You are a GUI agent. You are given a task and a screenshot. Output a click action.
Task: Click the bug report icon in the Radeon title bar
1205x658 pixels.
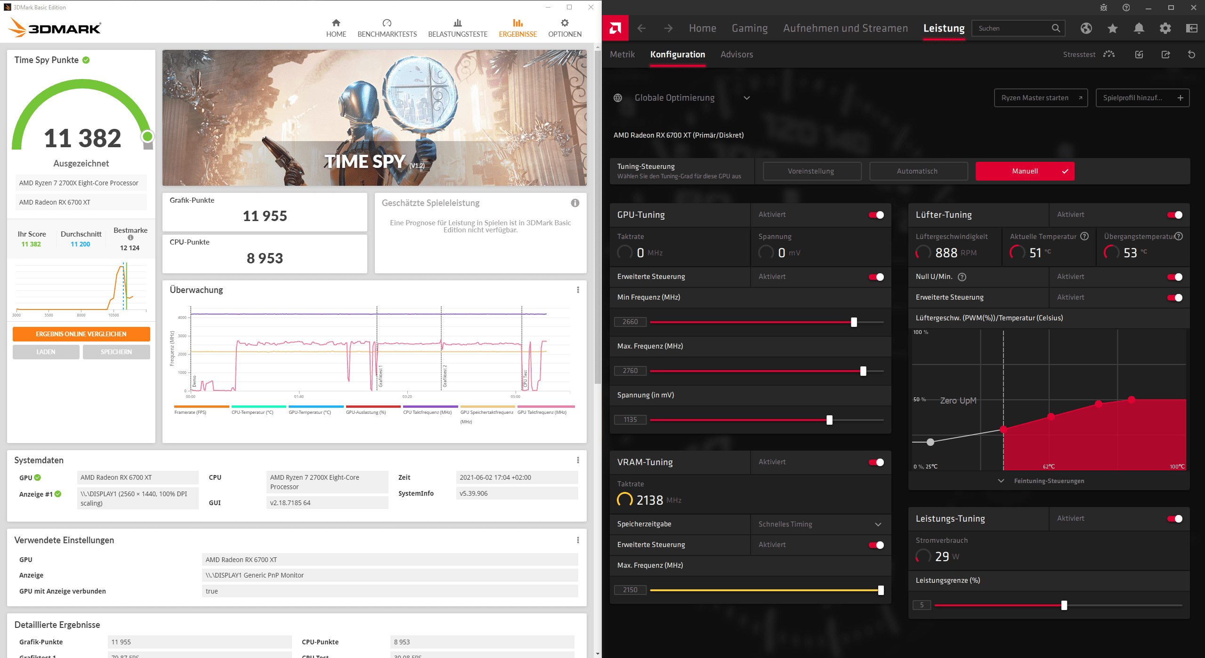point(1103,8)
